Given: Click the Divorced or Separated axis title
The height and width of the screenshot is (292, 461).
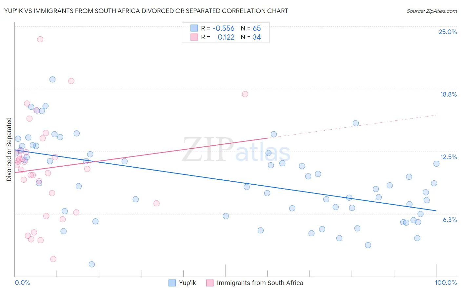Looking at the screenshot, I should [x=9, y=149].
